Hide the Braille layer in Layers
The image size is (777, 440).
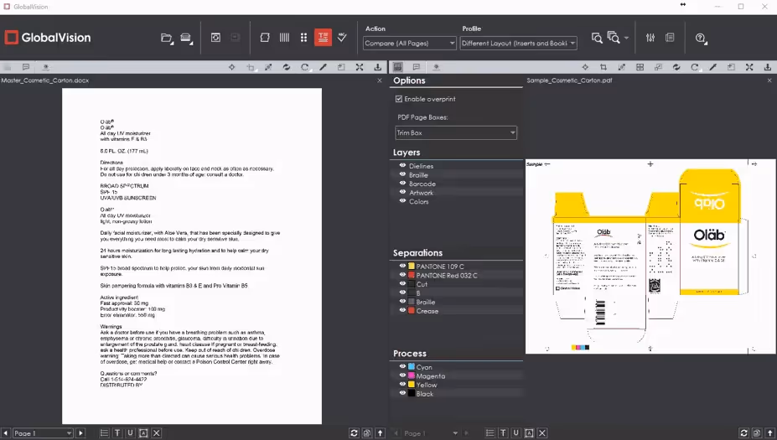coord(402,174)
